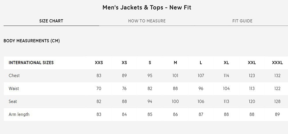
Task: Select the XXS size column header
Action: click(99, 63)
